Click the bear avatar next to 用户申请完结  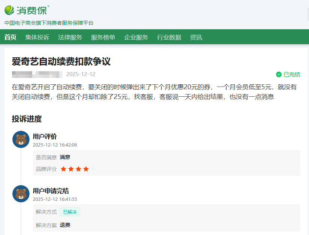21,194
